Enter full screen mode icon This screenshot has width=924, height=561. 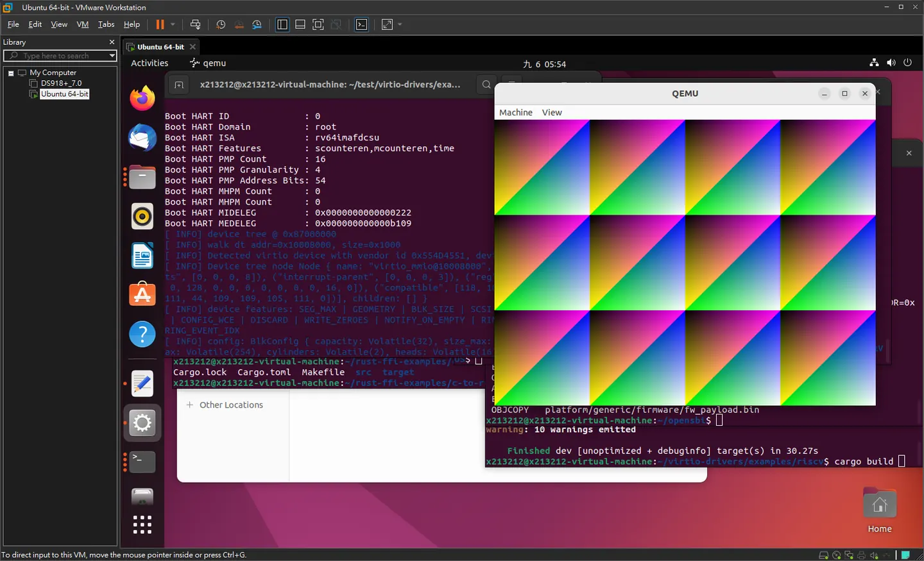point(318,24)
